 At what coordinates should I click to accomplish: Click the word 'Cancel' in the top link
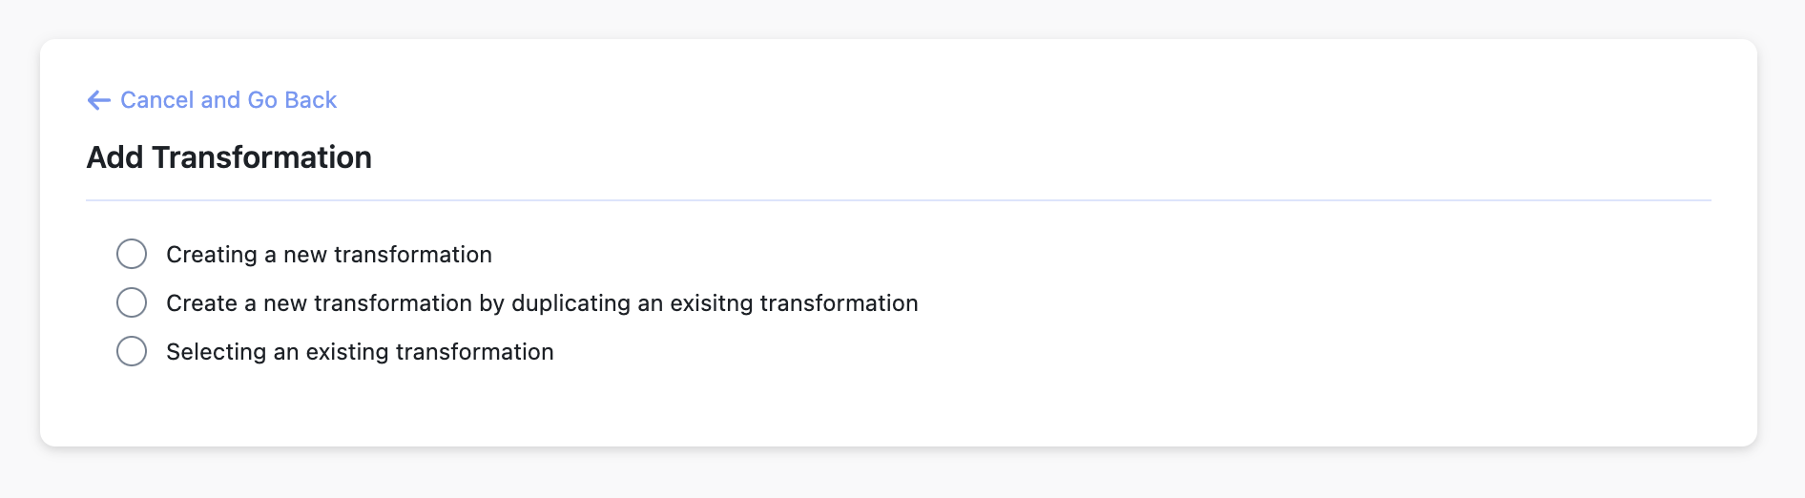coord(157,100)
